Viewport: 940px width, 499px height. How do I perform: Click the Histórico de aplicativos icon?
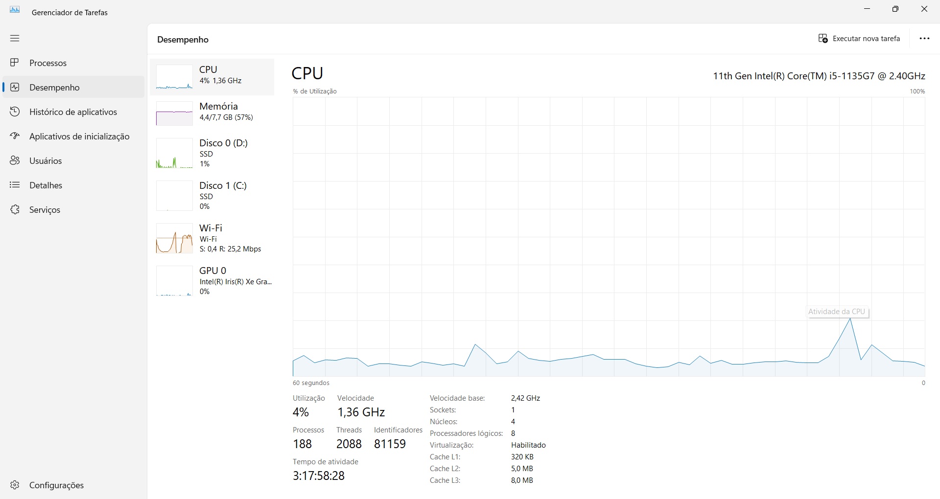(15, 112)
